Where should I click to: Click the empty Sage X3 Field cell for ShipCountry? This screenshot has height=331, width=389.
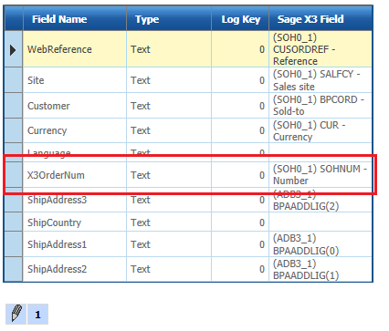click(321, 222)
